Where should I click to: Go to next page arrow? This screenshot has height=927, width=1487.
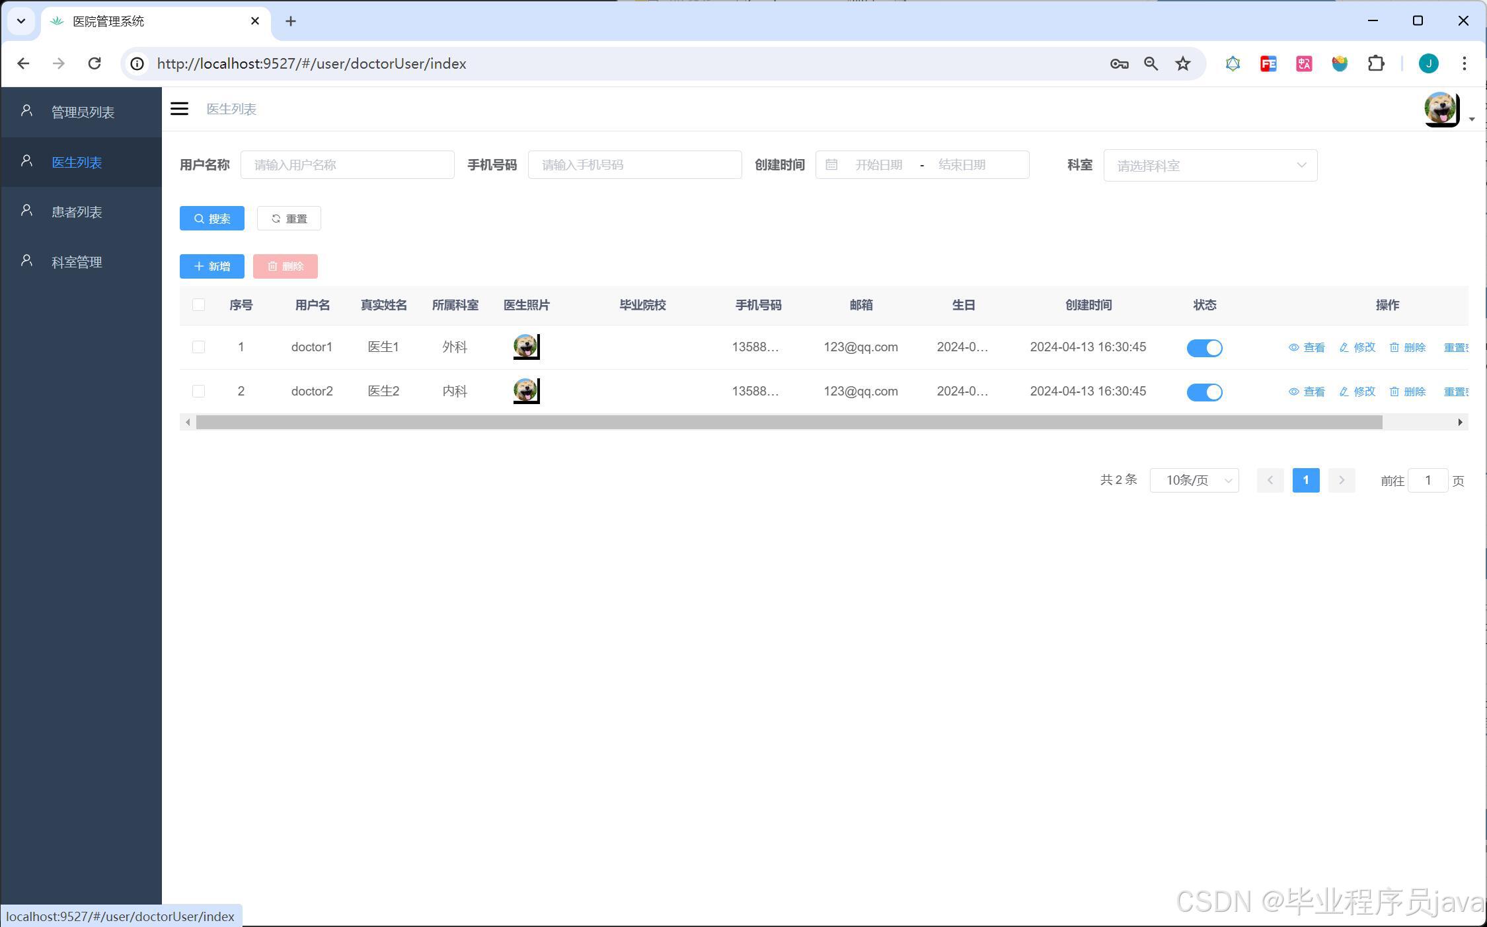[1342, 480]
